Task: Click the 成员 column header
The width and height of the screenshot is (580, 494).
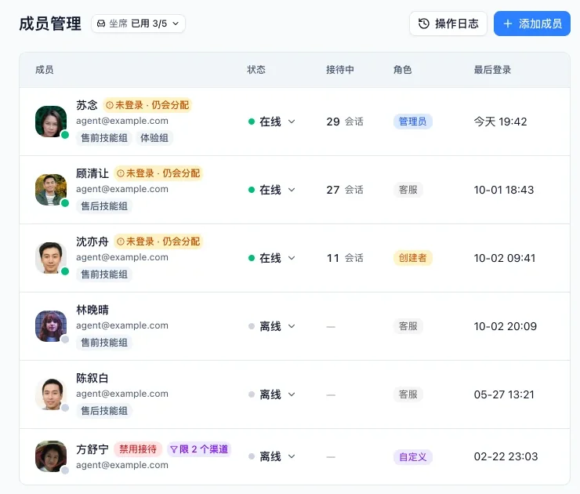Action: click(x=45, y=70)
